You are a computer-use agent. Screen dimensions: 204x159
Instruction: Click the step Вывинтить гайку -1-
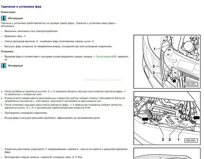(15, 36)
